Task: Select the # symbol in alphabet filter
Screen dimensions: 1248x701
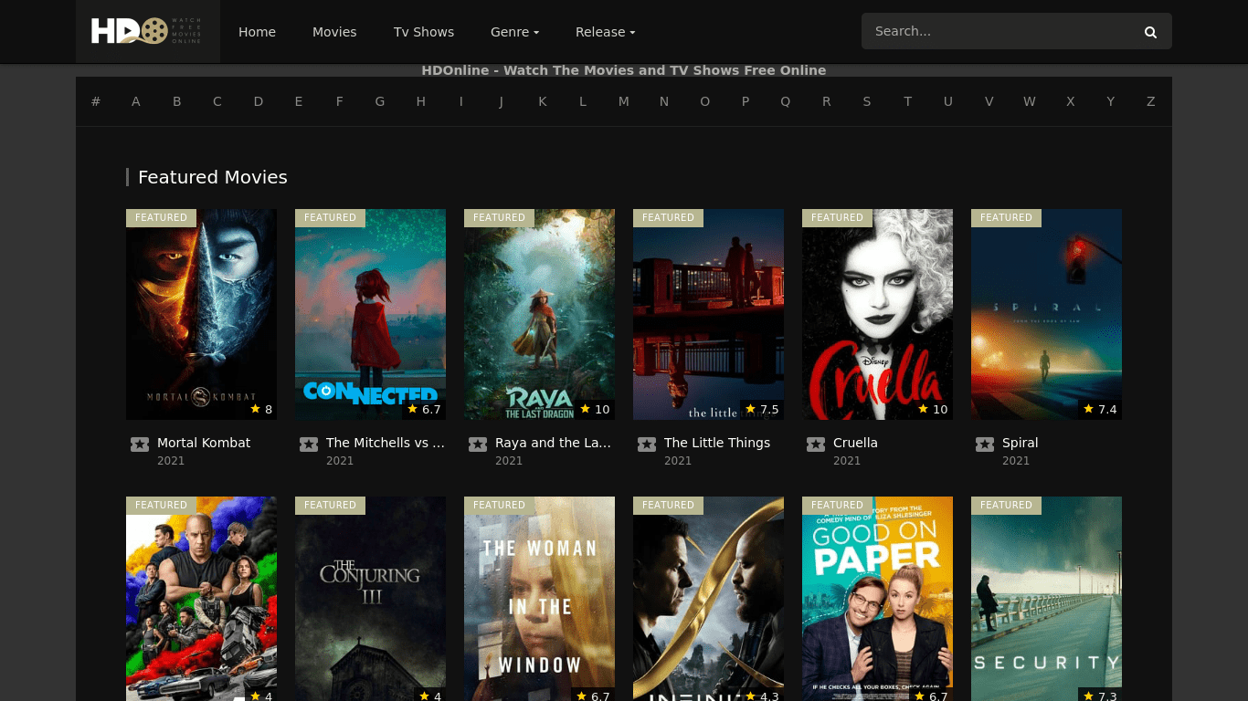Action: point(96,101)
